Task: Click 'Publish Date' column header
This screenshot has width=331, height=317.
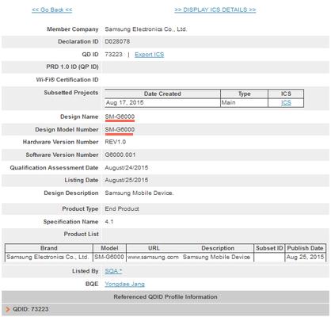Action: [x=305, y=248]
